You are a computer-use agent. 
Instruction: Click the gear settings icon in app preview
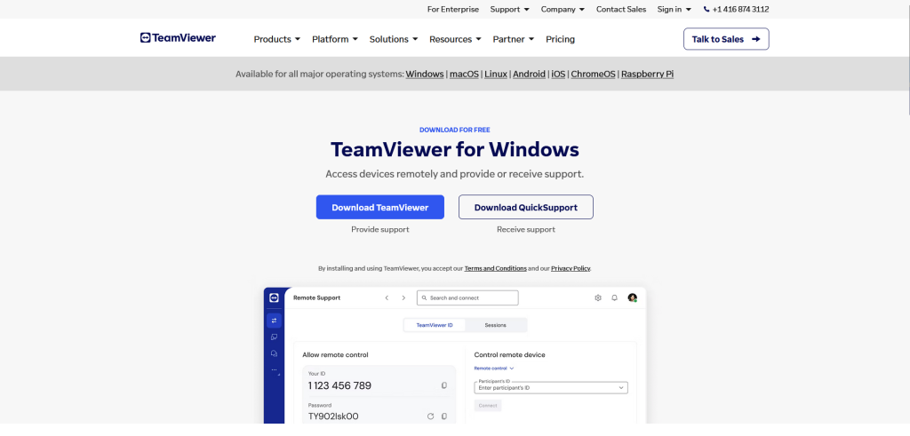598,298
